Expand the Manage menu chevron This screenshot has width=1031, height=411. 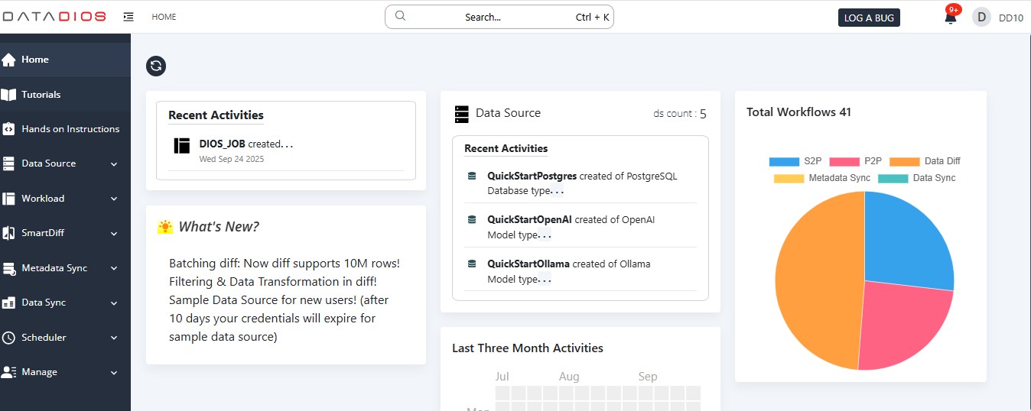(114, 373)
